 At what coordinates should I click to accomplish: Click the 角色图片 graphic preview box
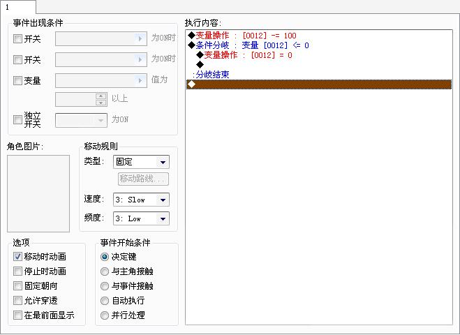38,193
